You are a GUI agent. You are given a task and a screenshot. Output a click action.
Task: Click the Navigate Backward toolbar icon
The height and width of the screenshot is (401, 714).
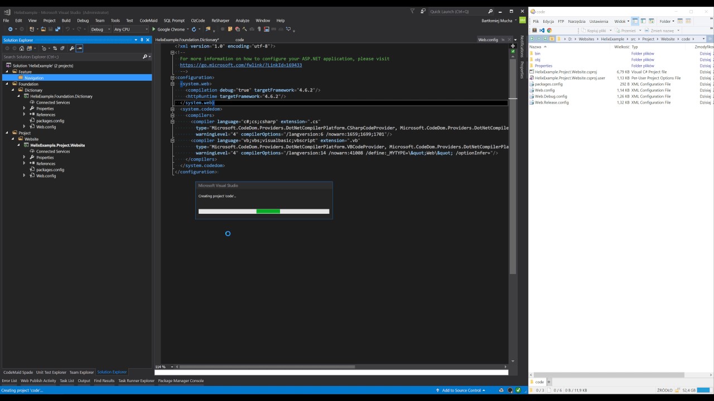coord(10,29)
